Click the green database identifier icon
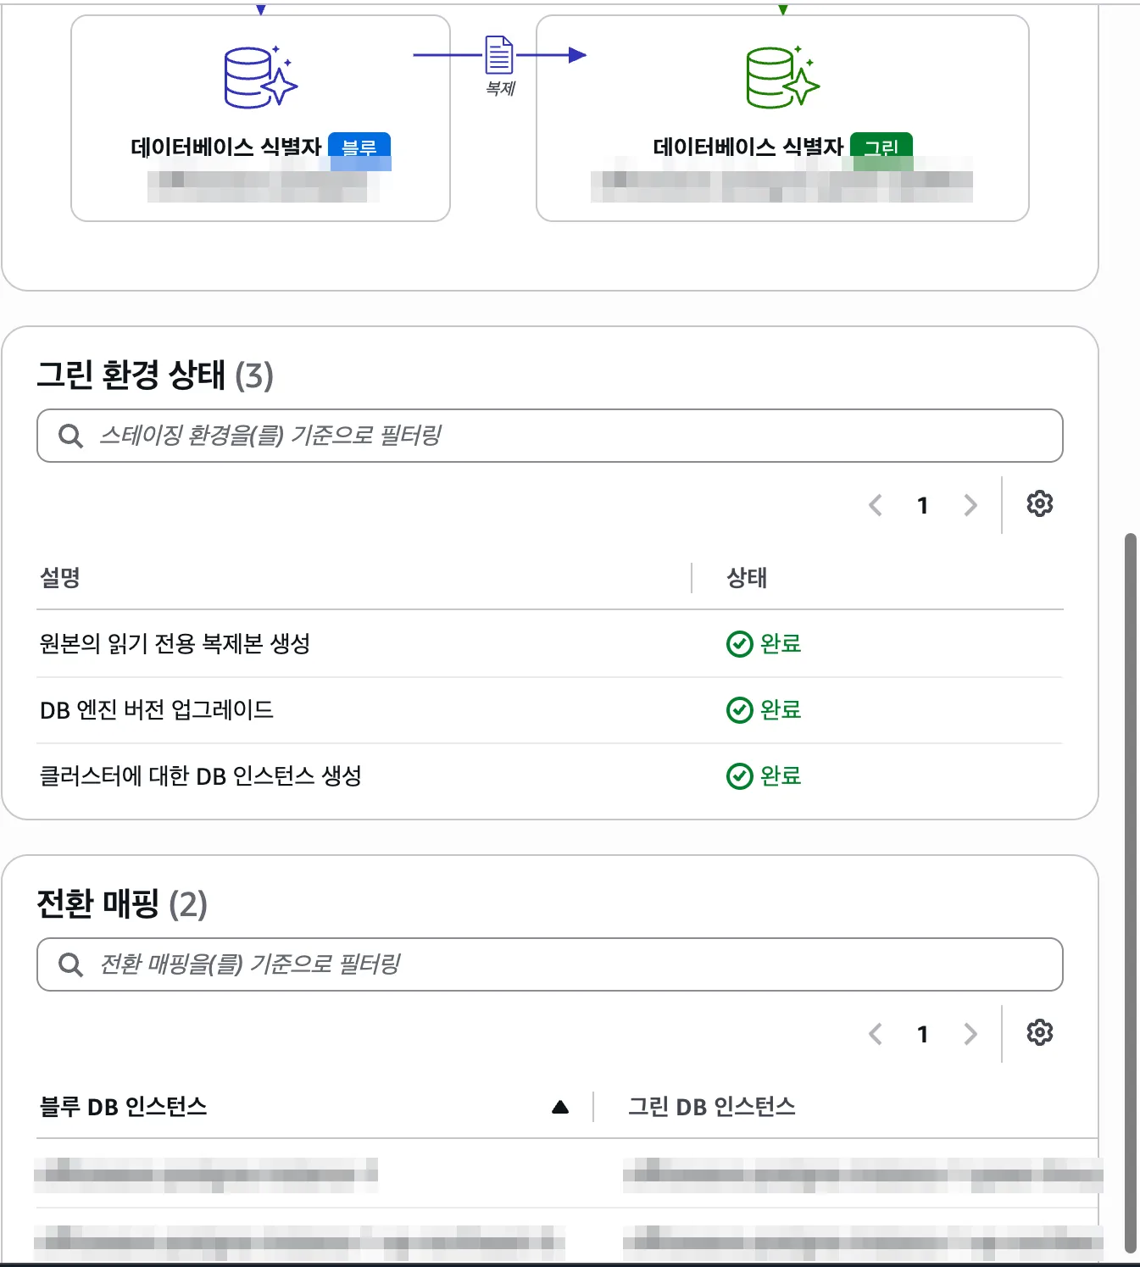Viewport: 1140px width, 1267px height. click(783, 77)
